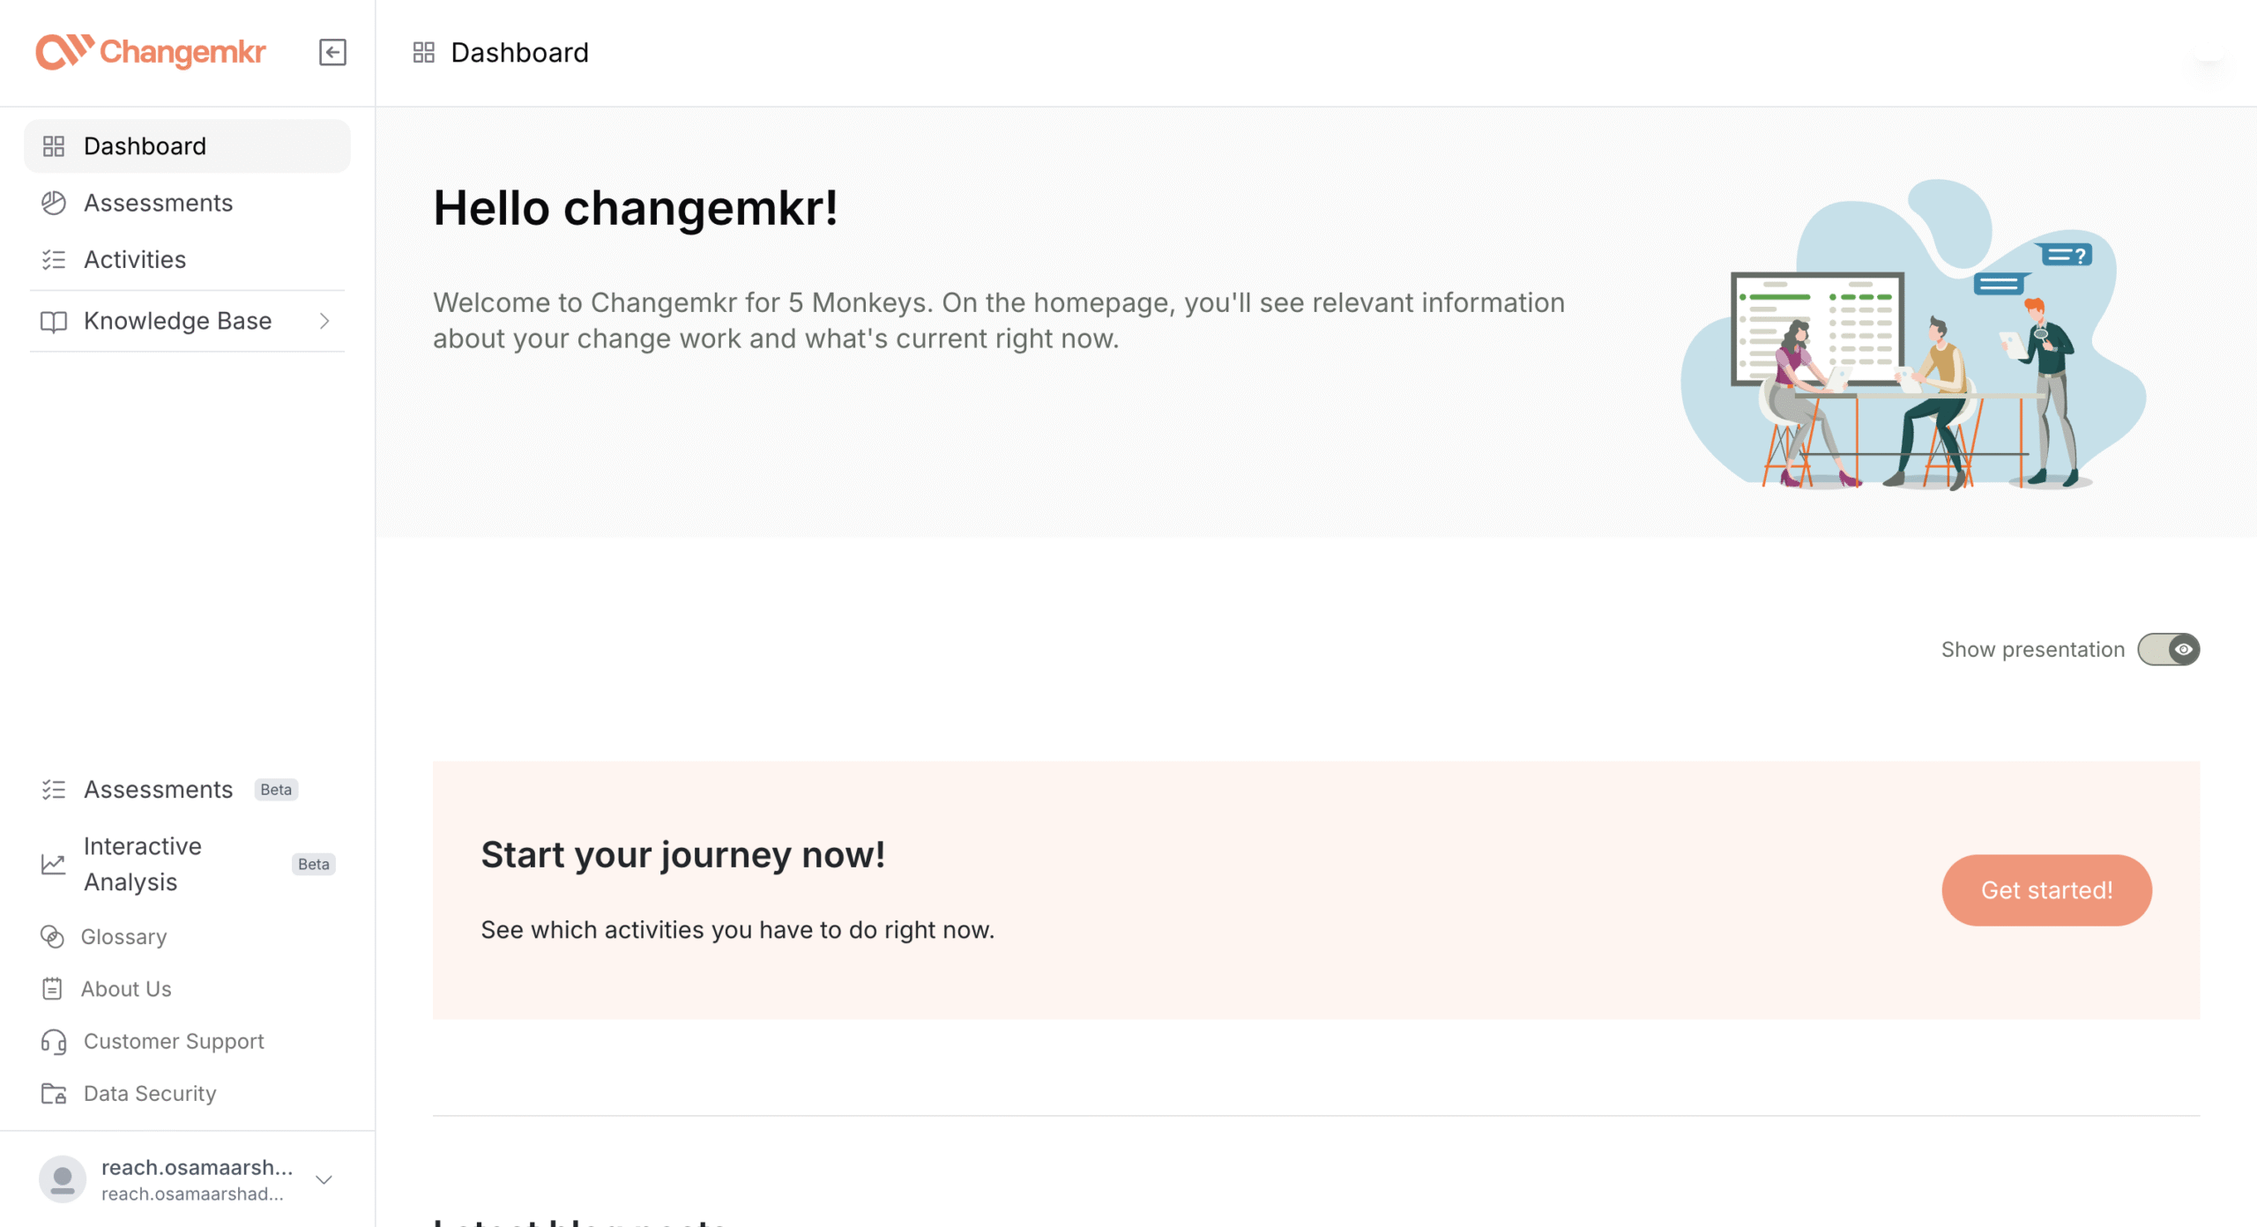Click the Activities checklist icon

[x=54, y=259]
